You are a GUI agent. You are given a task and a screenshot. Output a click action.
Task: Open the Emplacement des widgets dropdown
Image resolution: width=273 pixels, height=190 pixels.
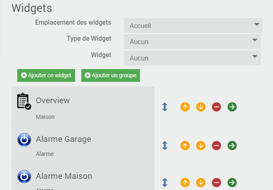coord(193,25)
